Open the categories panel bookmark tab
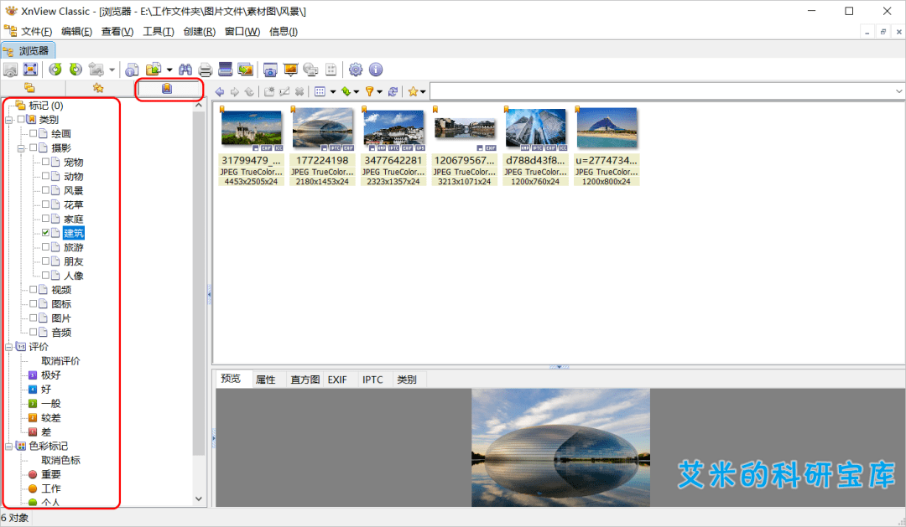The height and width of the screenshot is (527, 906). [168, 88]
